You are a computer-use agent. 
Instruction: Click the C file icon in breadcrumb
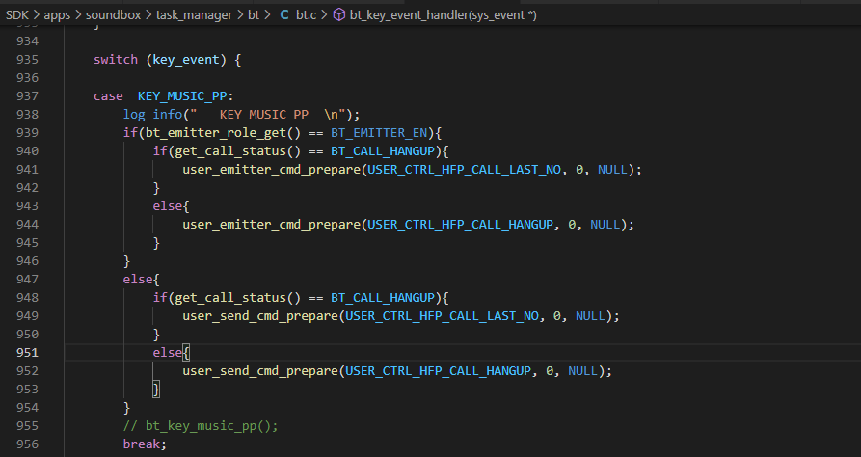[x=283, y=14]
